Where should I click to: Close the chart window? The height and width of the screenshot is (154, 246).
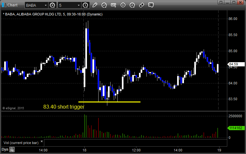click(x=240, y=2)
